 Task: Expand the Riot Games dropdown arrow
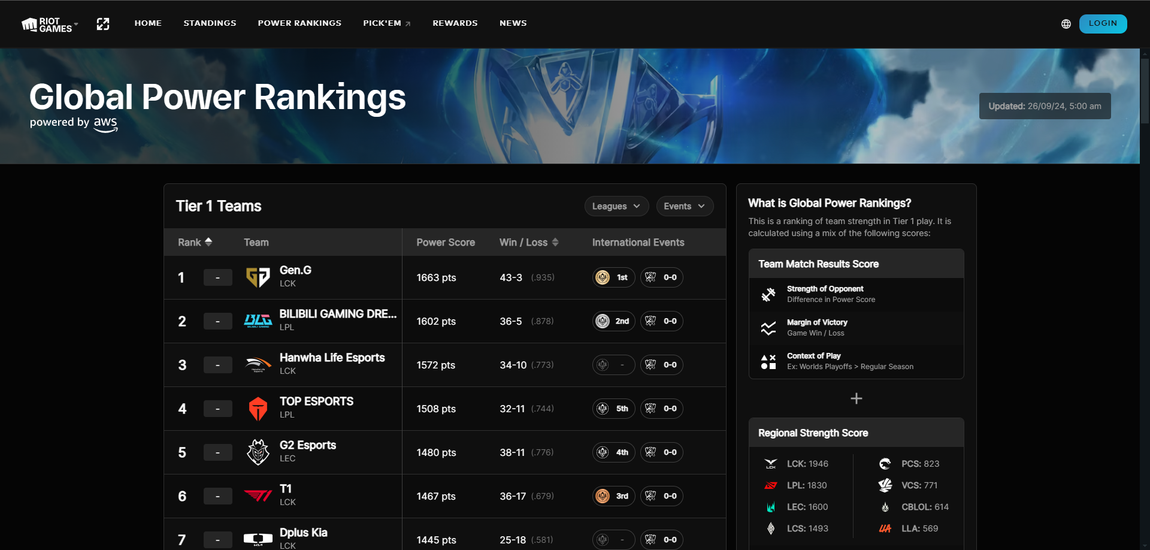point(76,24)
